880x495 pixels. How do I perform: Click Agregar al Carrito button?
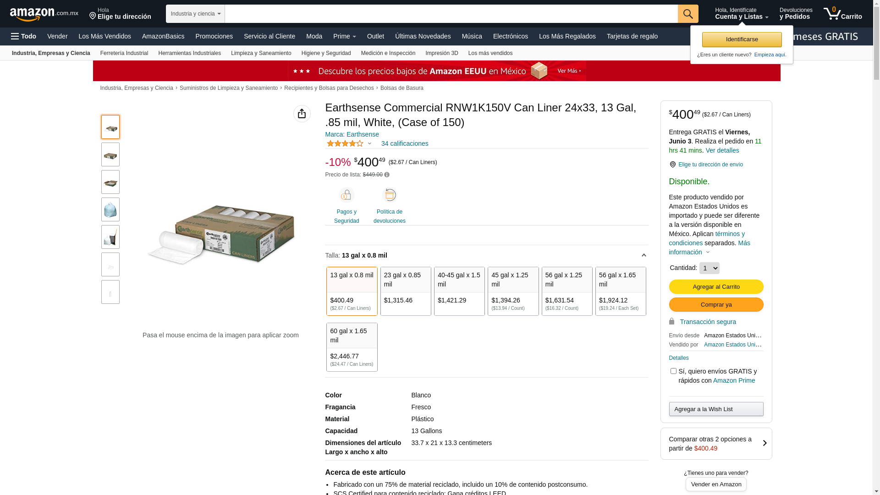pyautogui.click(x=716, y=287)
